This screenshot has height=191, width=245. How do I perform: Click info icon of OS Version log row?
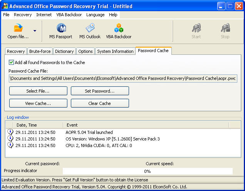coord(10,139)
